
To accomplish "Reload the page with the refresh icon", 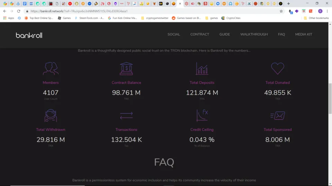I will 19,11.
